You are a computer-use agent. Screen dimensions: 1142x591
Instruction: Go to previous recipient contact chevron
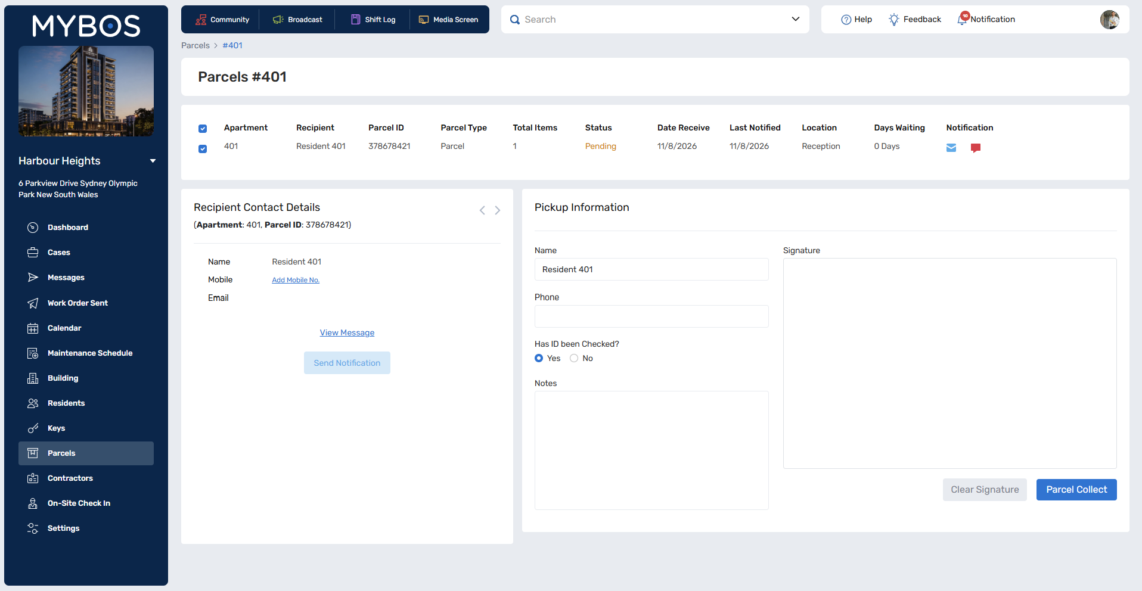(482, 210)
